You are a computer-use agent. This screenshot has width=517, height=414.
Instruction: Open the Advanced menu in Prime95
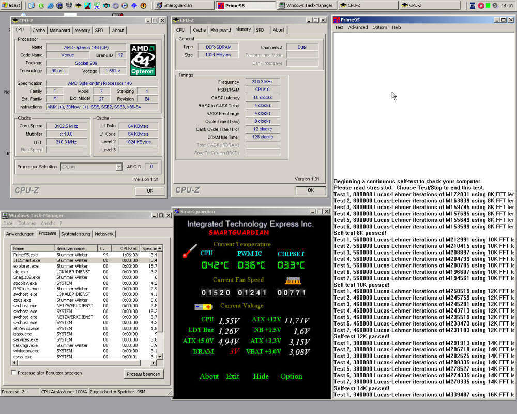click(358, 27)
